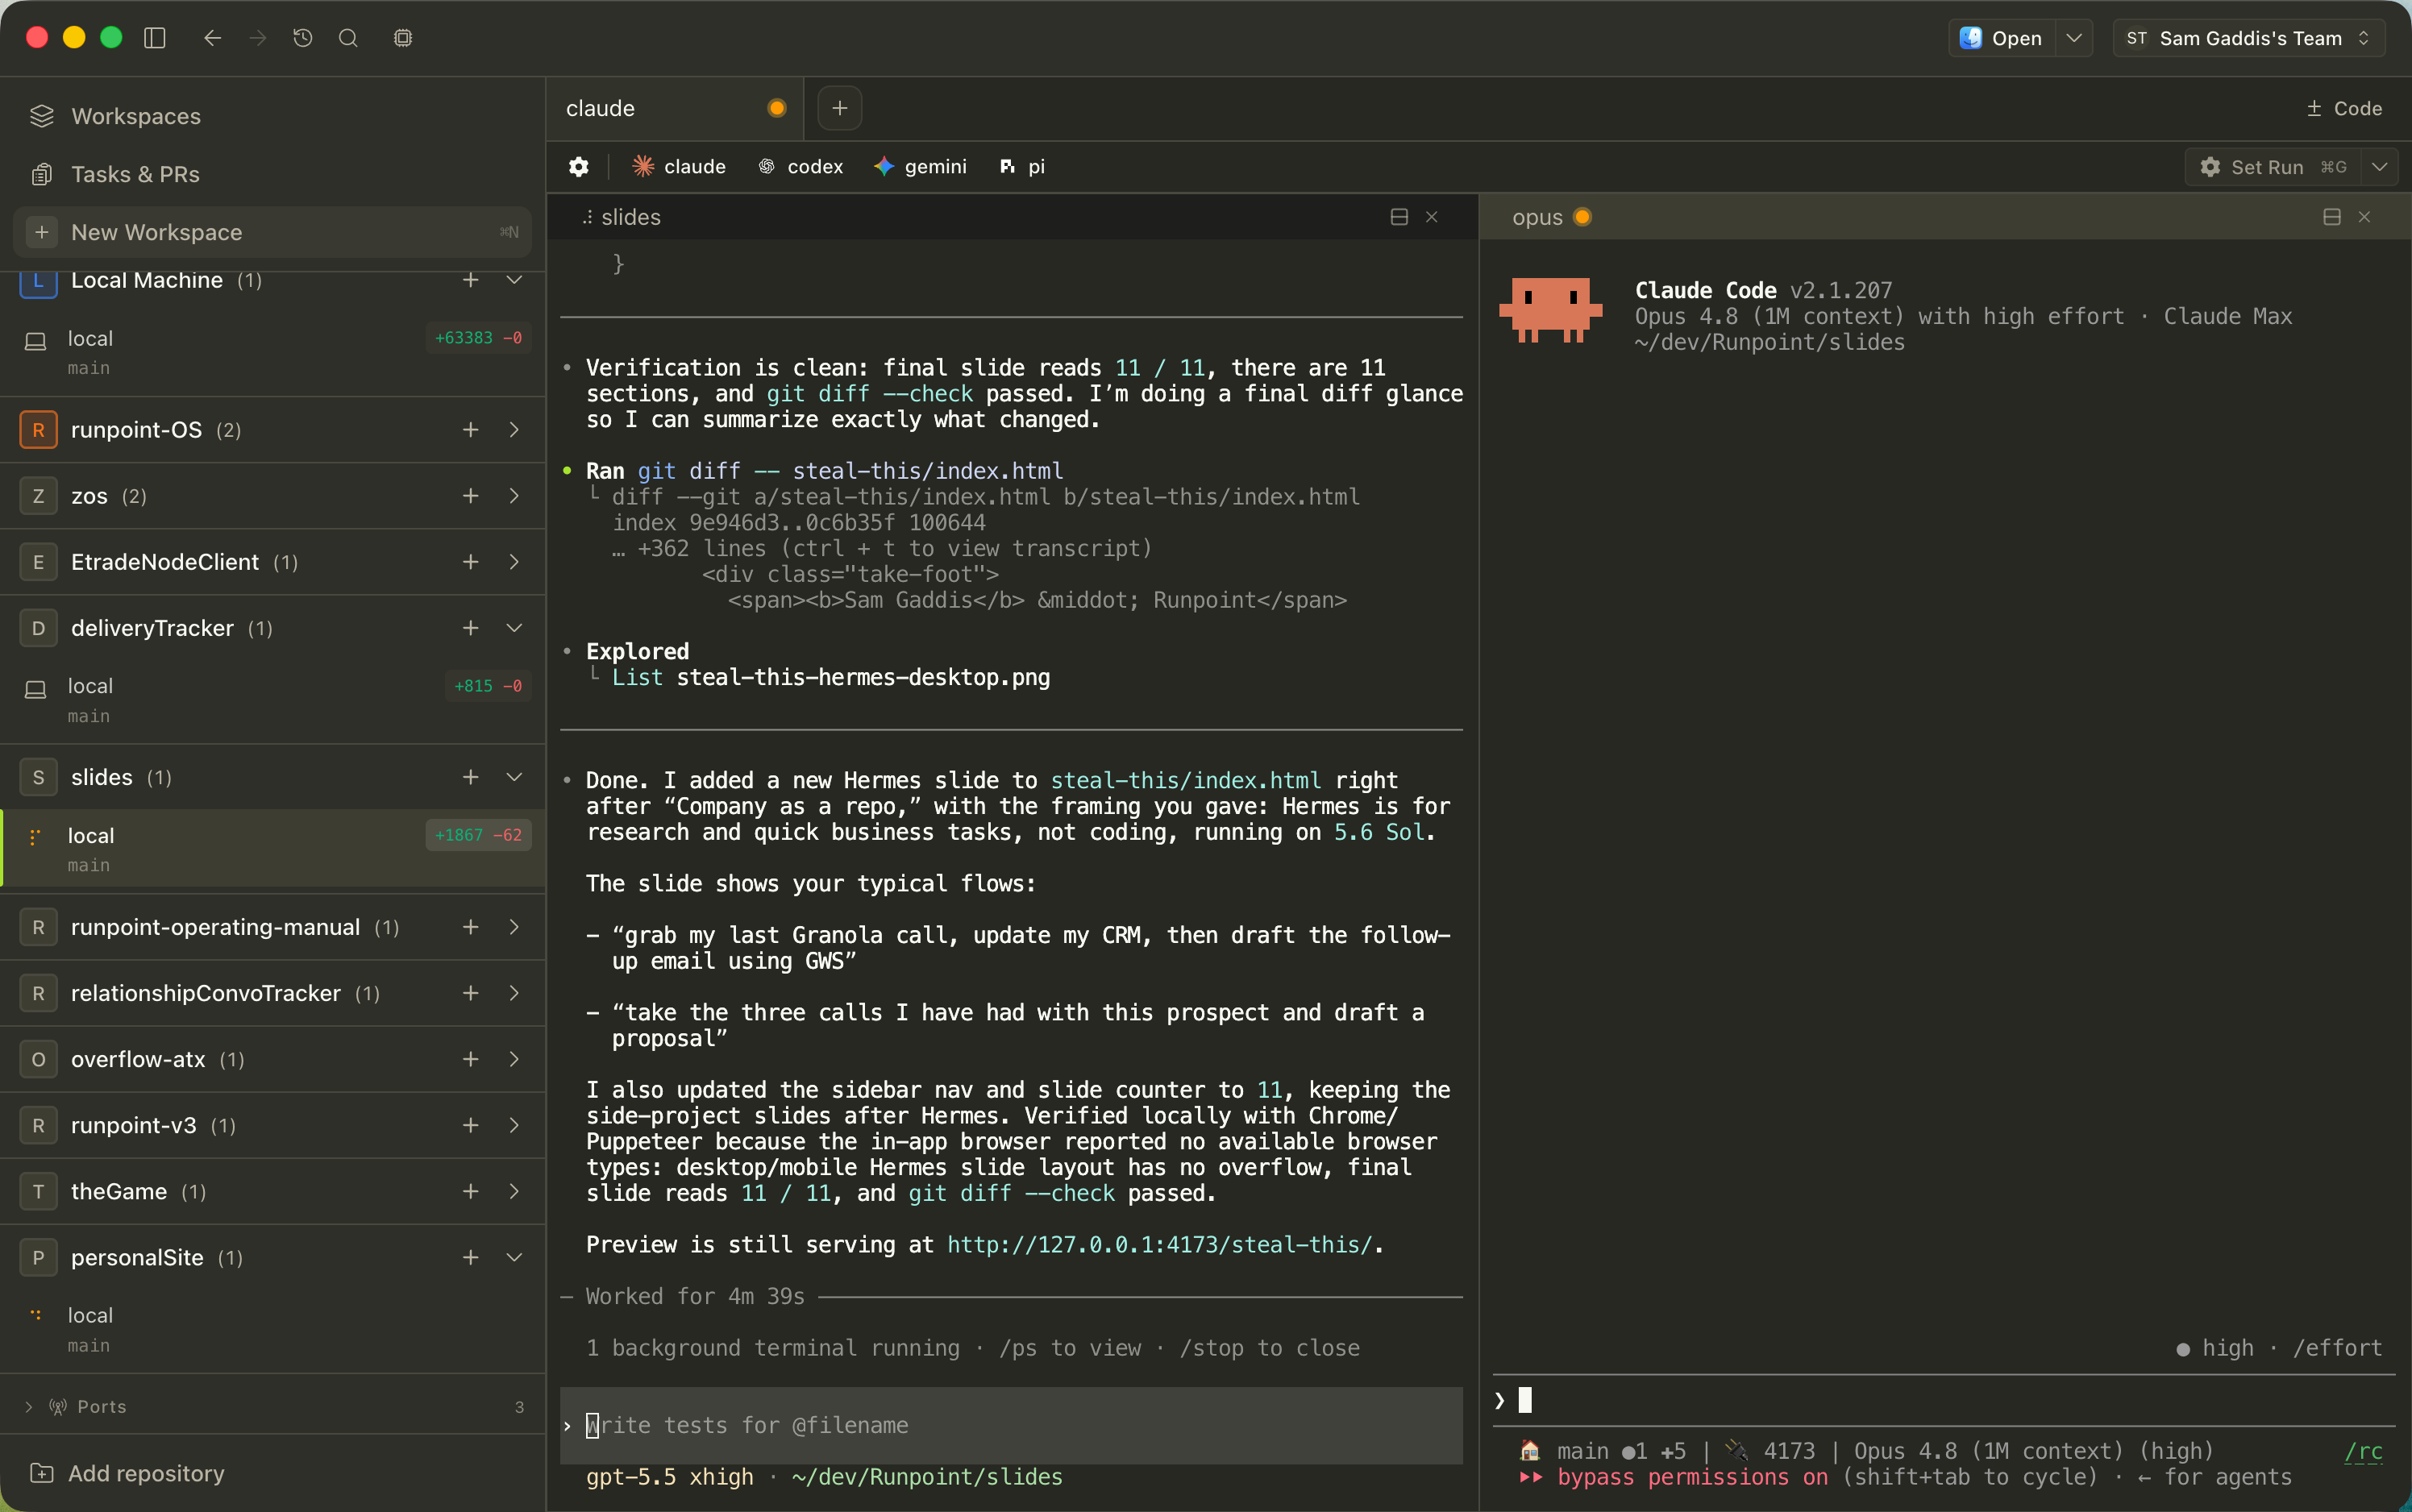Collapse the Local Machine group
Viewport: 2412px width, 1512px height.
[x=514, y=280]
